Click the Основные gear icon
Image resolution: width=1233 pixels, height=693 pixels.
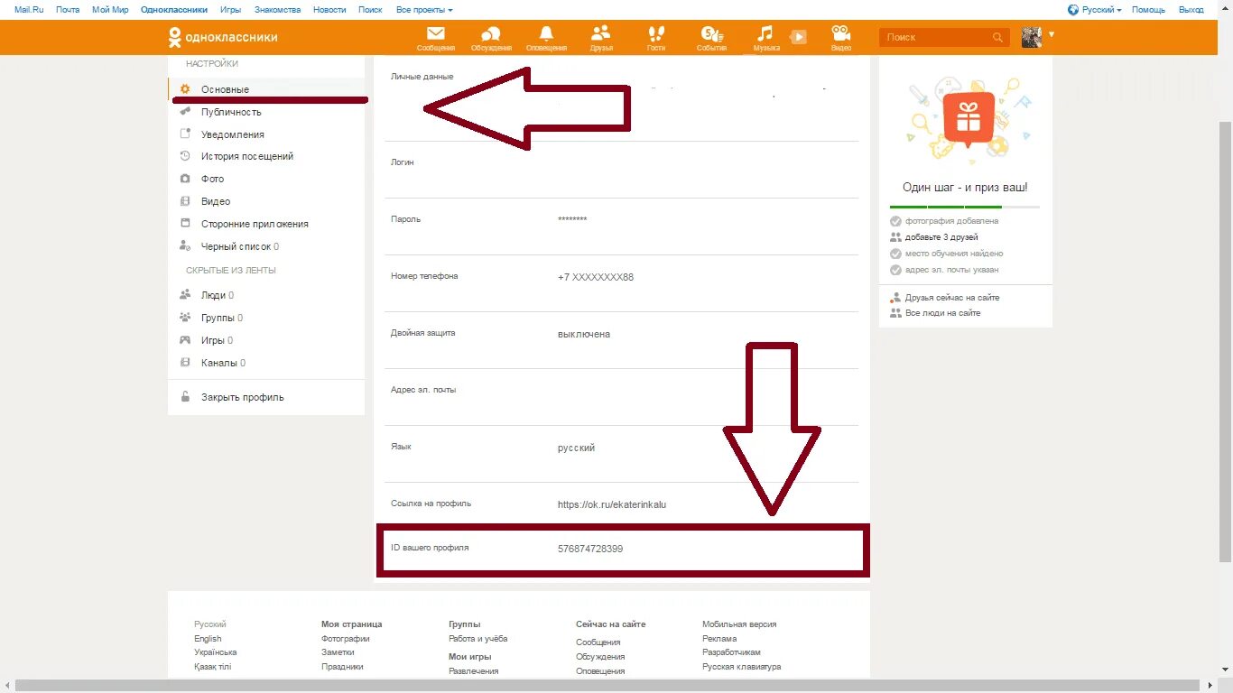tap(185, 89)
